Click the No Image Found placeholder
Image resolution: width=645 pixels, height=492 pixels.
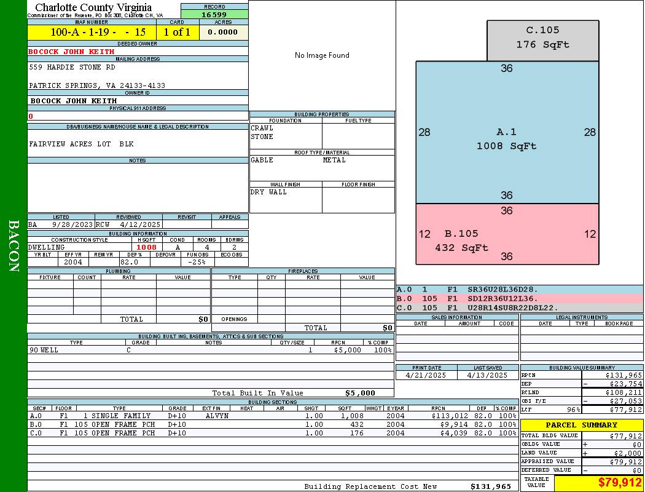click(x=322, y=55)
